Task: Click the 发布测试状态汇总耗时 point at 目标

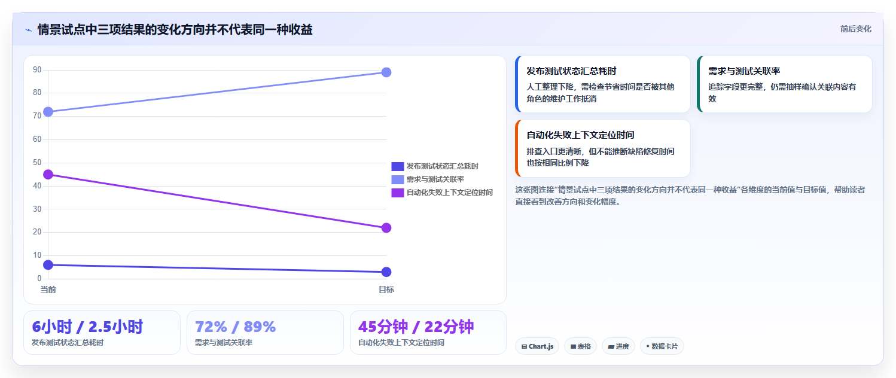Action: pos(386,272)
